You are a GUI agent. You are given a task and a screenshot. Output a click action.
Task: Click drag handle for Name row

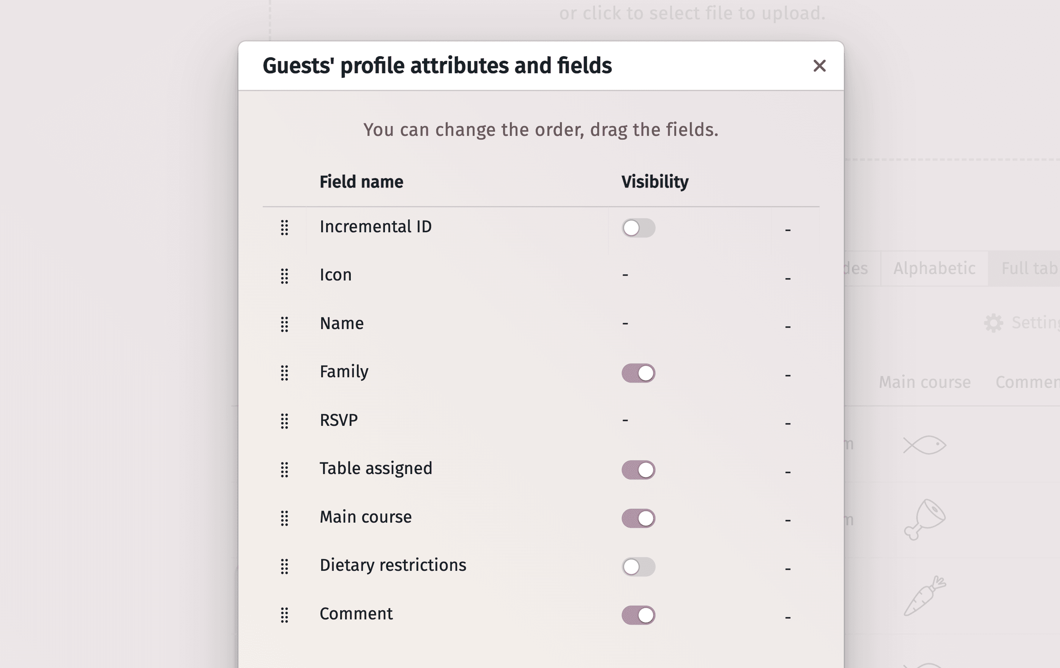click(x=284, y=324)
